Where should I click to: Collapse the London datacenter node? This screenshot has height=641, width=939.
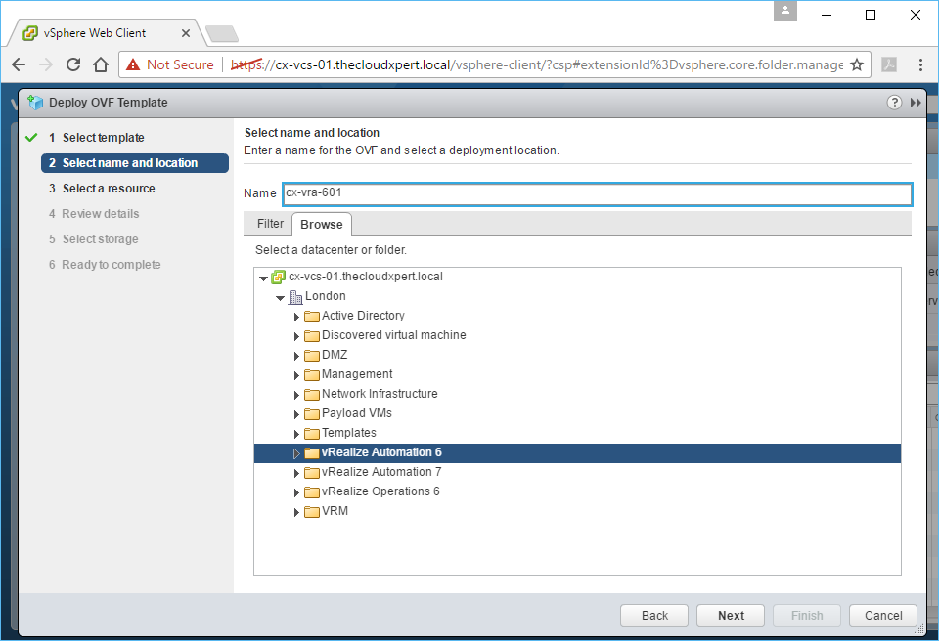[280, 297]
